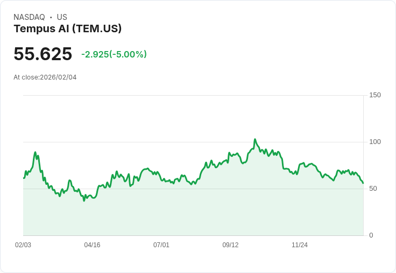Click the 100 y-axis label

pyautogui.click(x=375, y=142)
